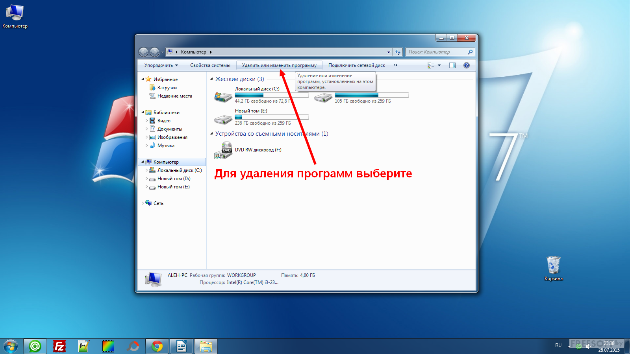Switch input language RU indicator
The image size is (630, 354).
click(x=558, y=345)
